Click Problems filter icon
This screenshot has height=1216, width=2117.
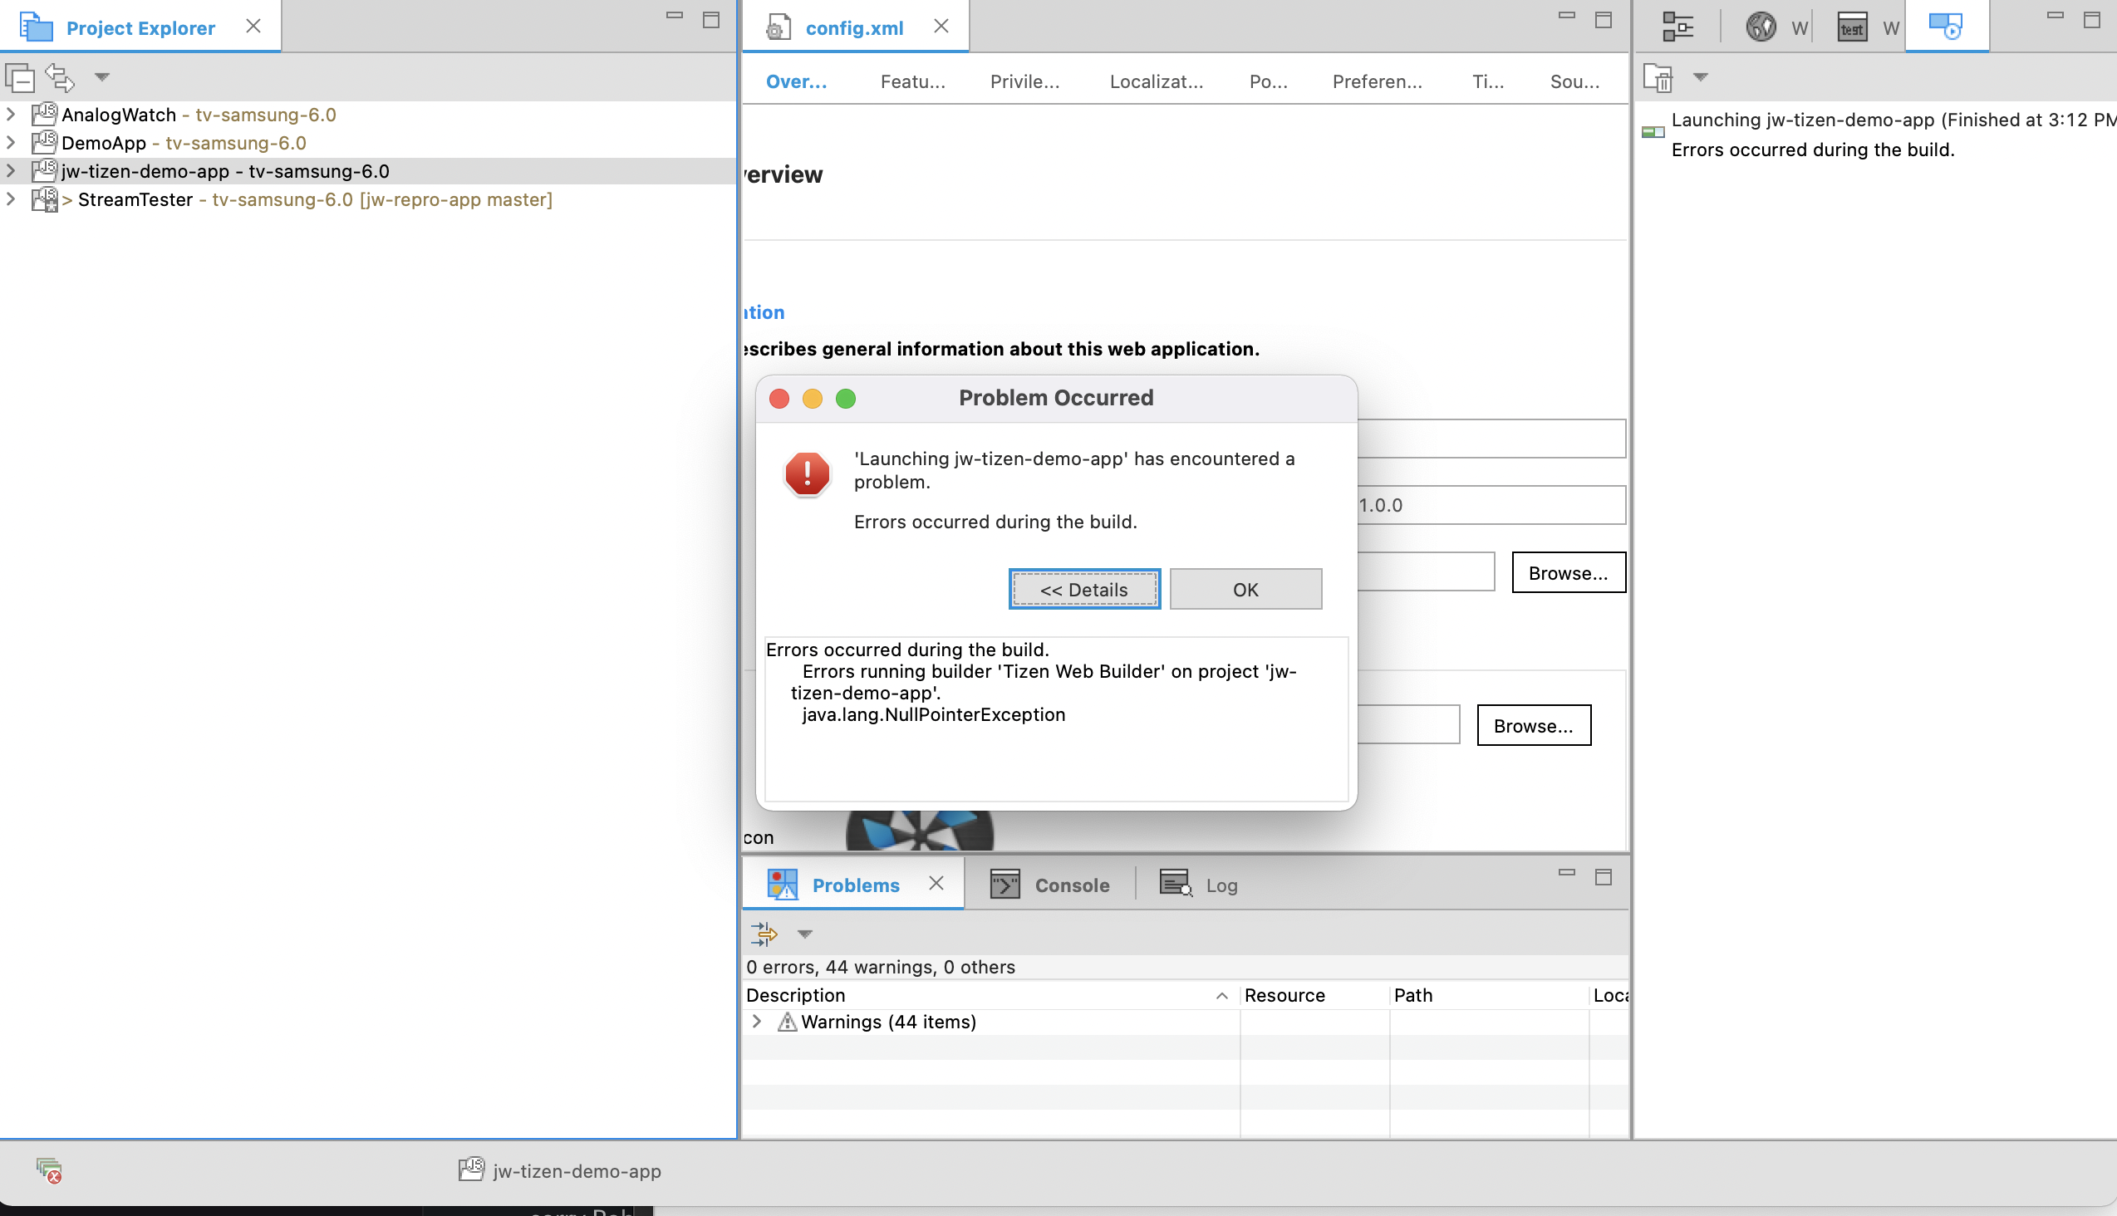(x=764, y=934)
